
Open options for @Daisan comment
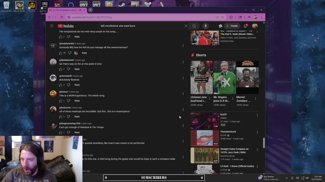point(183,94)
